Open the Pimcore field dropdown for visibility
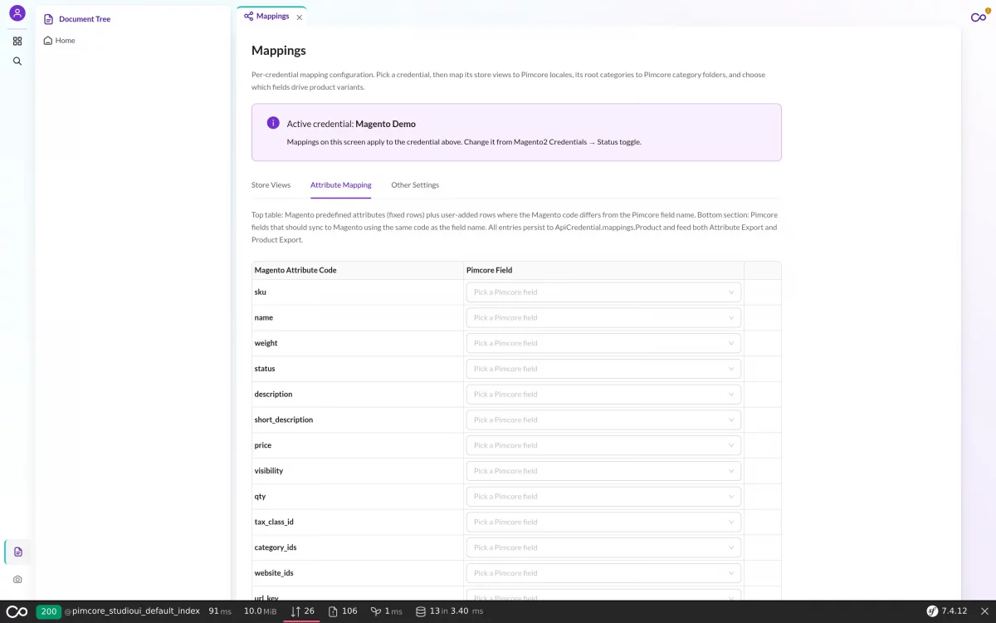This screenshot has width=996, height=623. click(x=603, y=471)
